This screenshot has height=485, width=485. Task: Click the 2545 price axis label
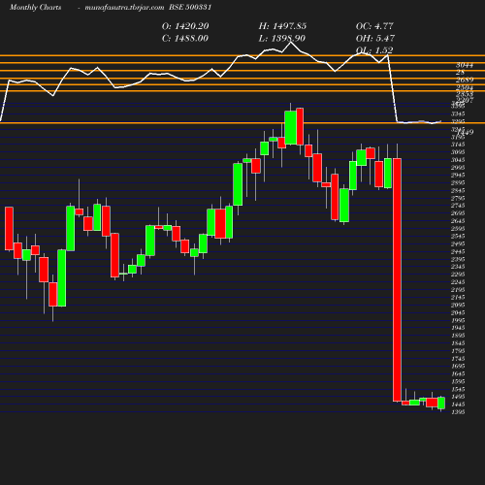click(458, 236)
